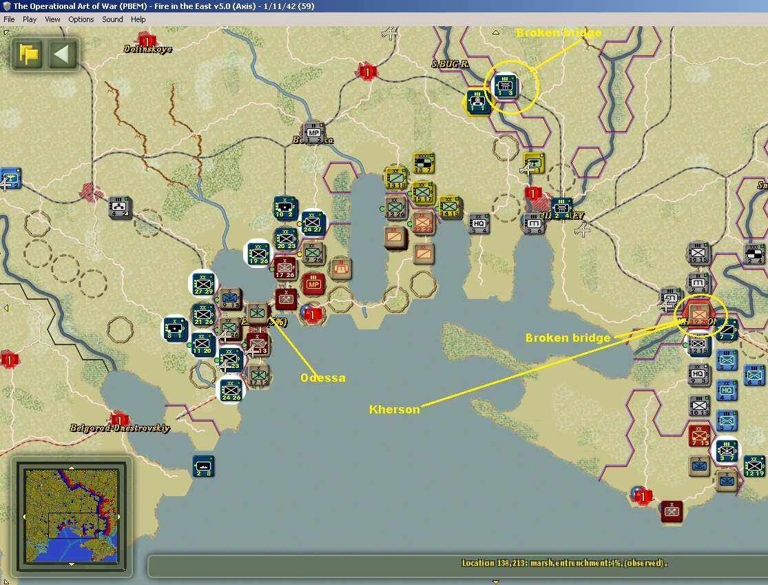This screenshot has height=585, width=768.
Task: Select the naval unit 2 8 offshore
Action: coord(203,466)
